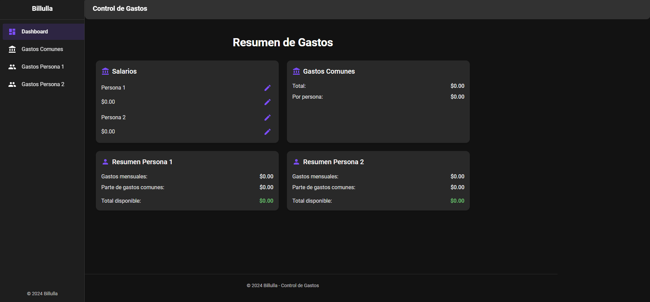This screenshot has width=650, height=302.
Task: Click the person icon beside Resumen Persona 2
Action: (296, 162)
